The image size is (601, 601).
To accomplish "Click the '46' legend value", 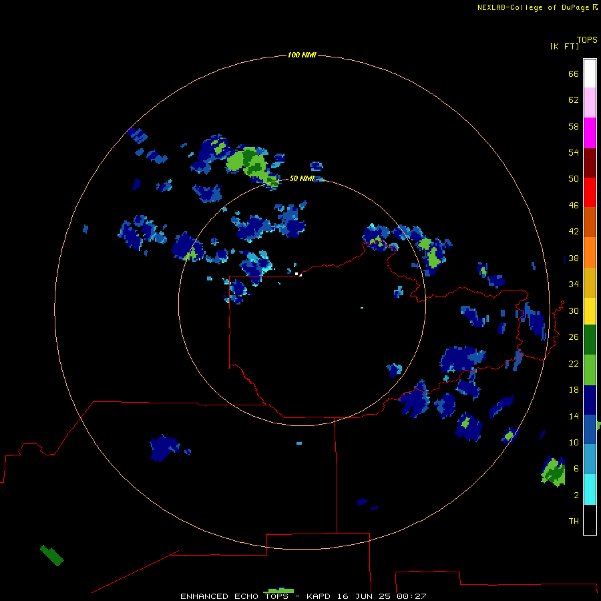I will (574, 206).
